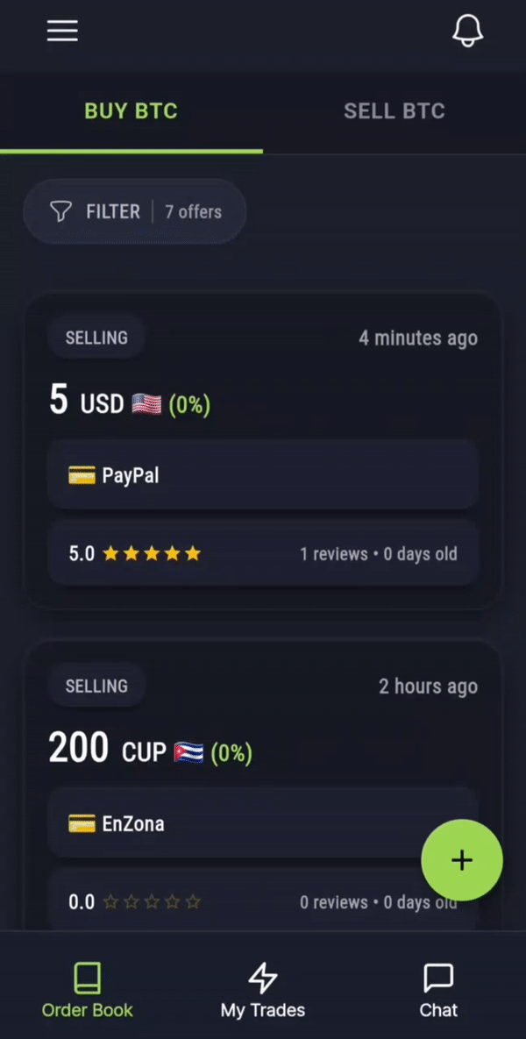Click the filter funnel icon
This screenshot has height=1039, width=526.
pyautogui.click(x=61, y=212)
